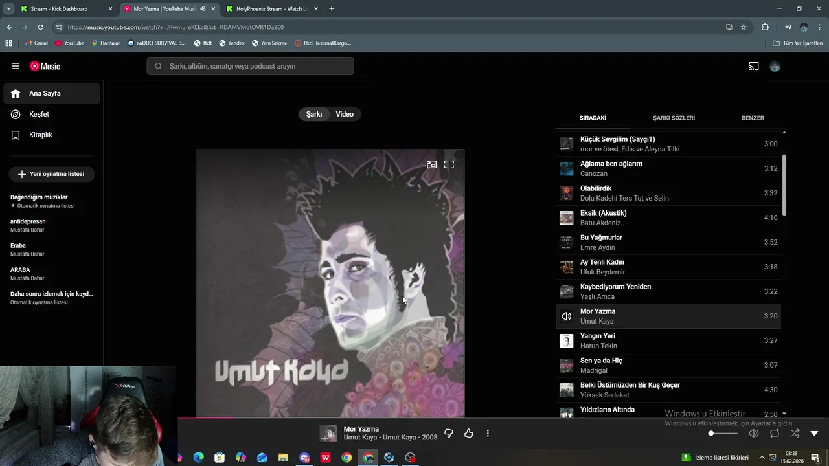
Task: Open the browser extensions puzzle icon
Action: click(766, 27)
